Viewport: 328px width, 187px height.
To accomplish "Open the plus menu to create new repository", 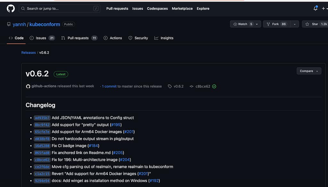I will 324,9.
